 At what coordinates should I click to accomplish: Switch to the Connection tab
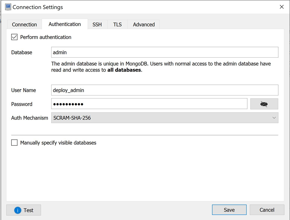coord(24,25)
